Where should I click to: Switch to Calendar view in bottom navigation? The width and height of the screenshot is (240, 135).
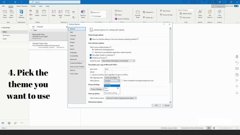coord(9,123)
